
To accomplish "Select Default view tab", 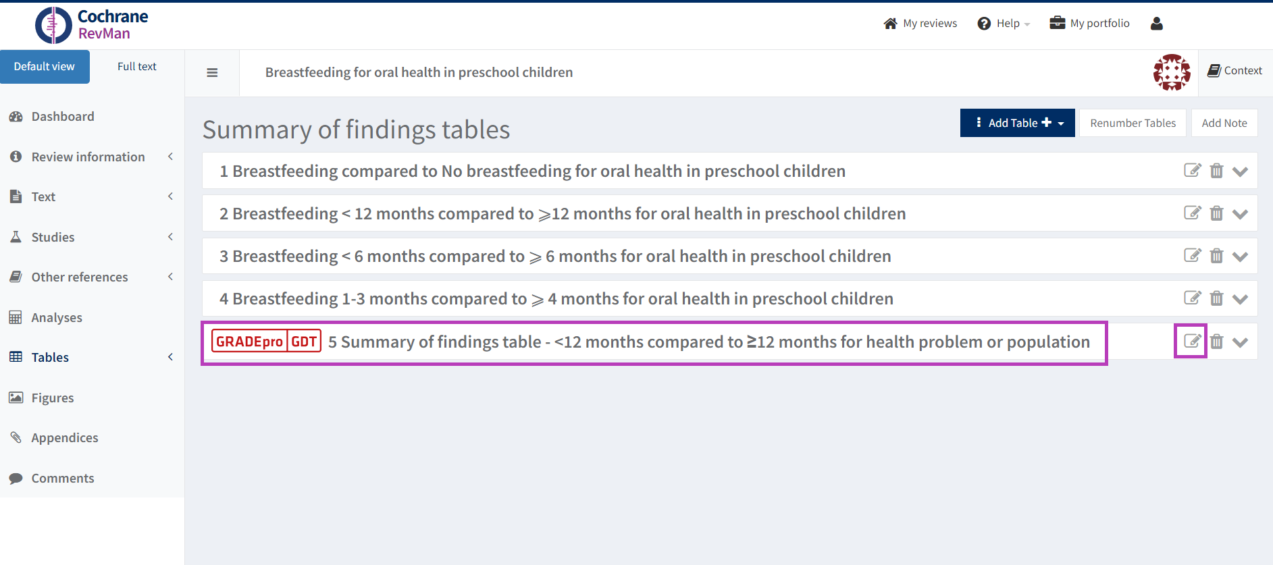I will coord(45,66).
